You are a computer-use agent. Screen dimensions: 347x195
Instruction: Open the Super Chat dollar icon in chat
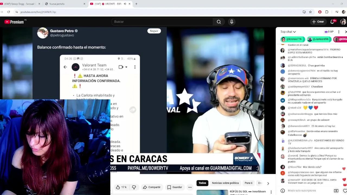336,191
